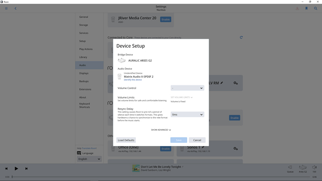Play the current track

16,168
